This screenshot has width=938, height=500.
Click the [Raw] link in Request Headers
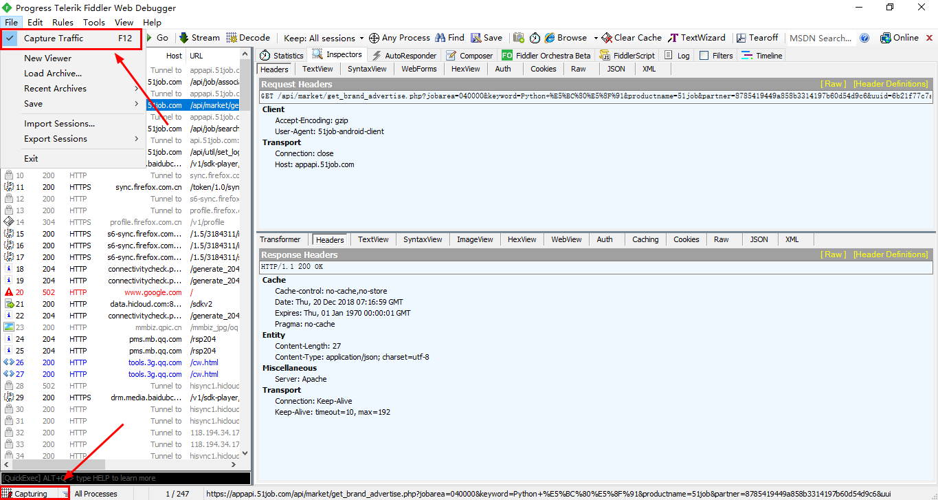[834, 84]
